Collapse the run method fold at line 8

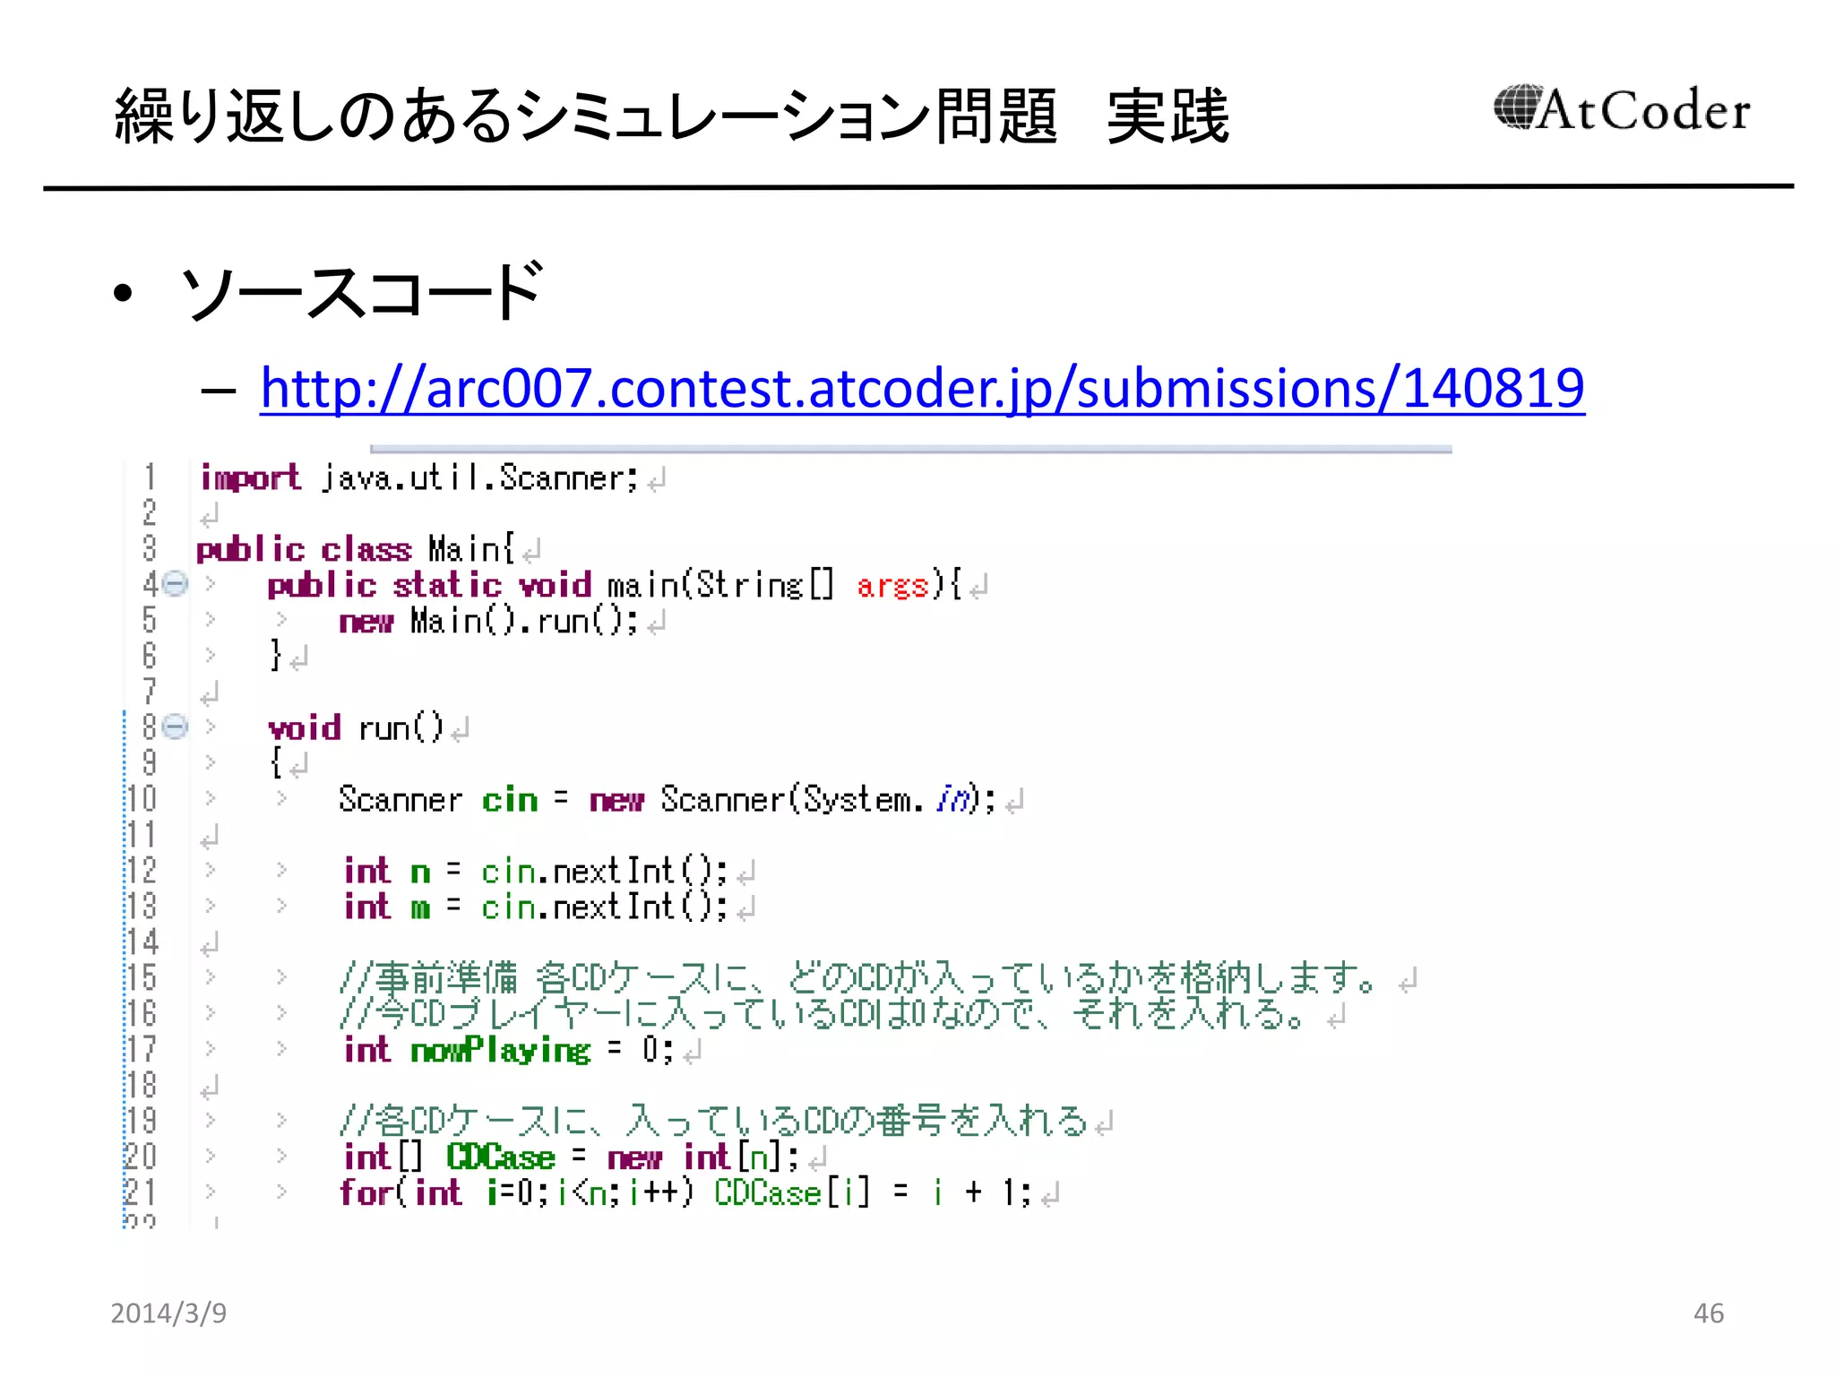pos(176,727)
